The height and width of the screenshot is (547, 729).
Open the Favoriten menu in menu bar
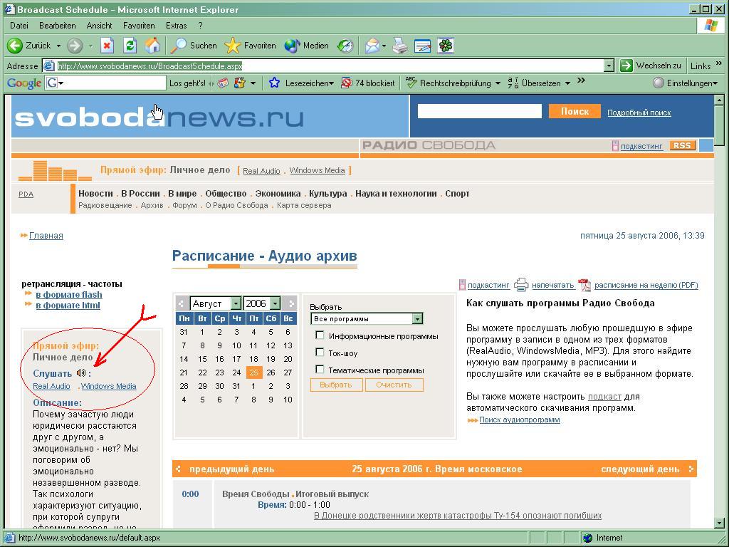coord(139,26)
